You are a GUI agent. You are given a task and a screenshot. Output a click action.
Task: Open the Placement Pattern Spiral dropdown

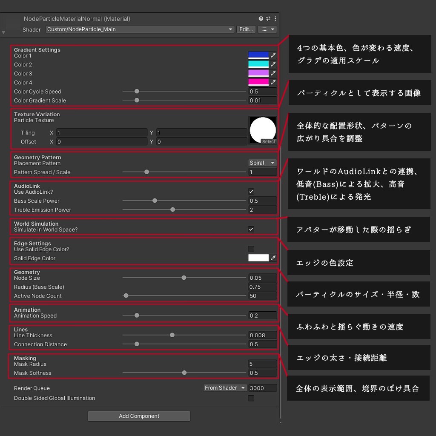(262, 163)
